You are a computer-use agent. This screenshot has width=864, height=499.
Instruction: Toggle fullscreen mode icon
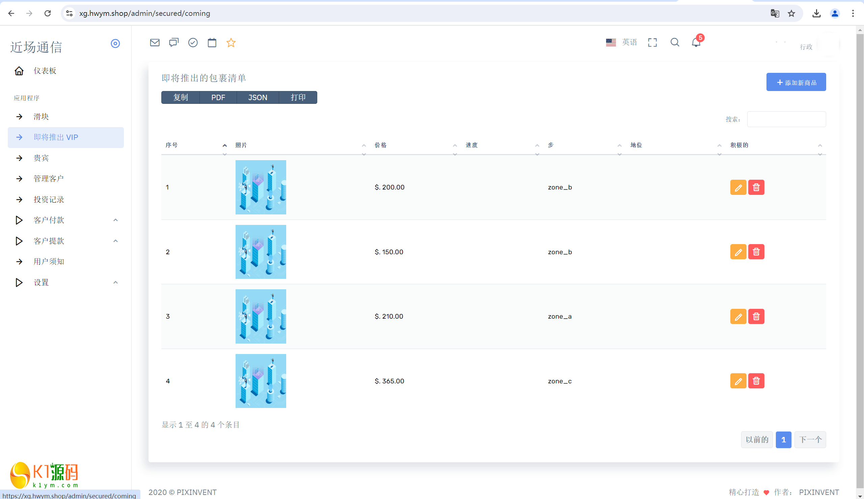tap(652, 42)
